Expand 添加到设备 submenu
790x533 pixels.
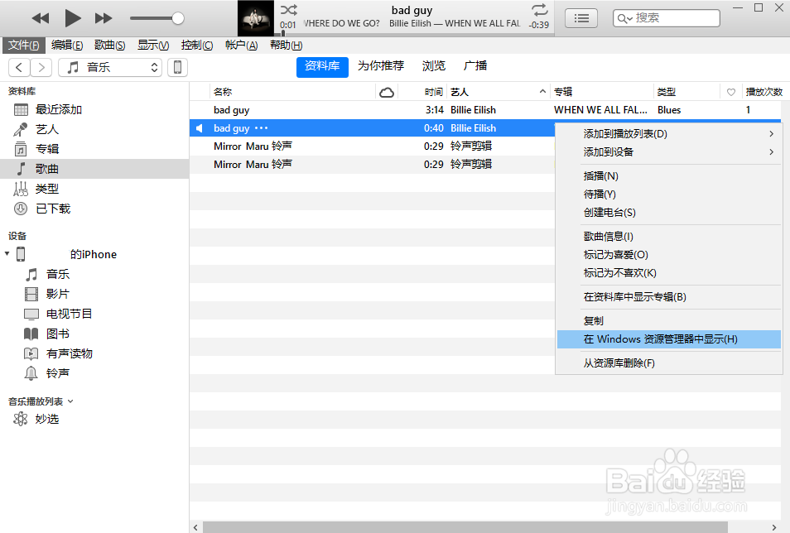(x=669, y=152)
